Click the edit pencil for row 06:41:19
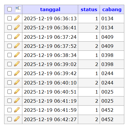 [x=17, y=100]
